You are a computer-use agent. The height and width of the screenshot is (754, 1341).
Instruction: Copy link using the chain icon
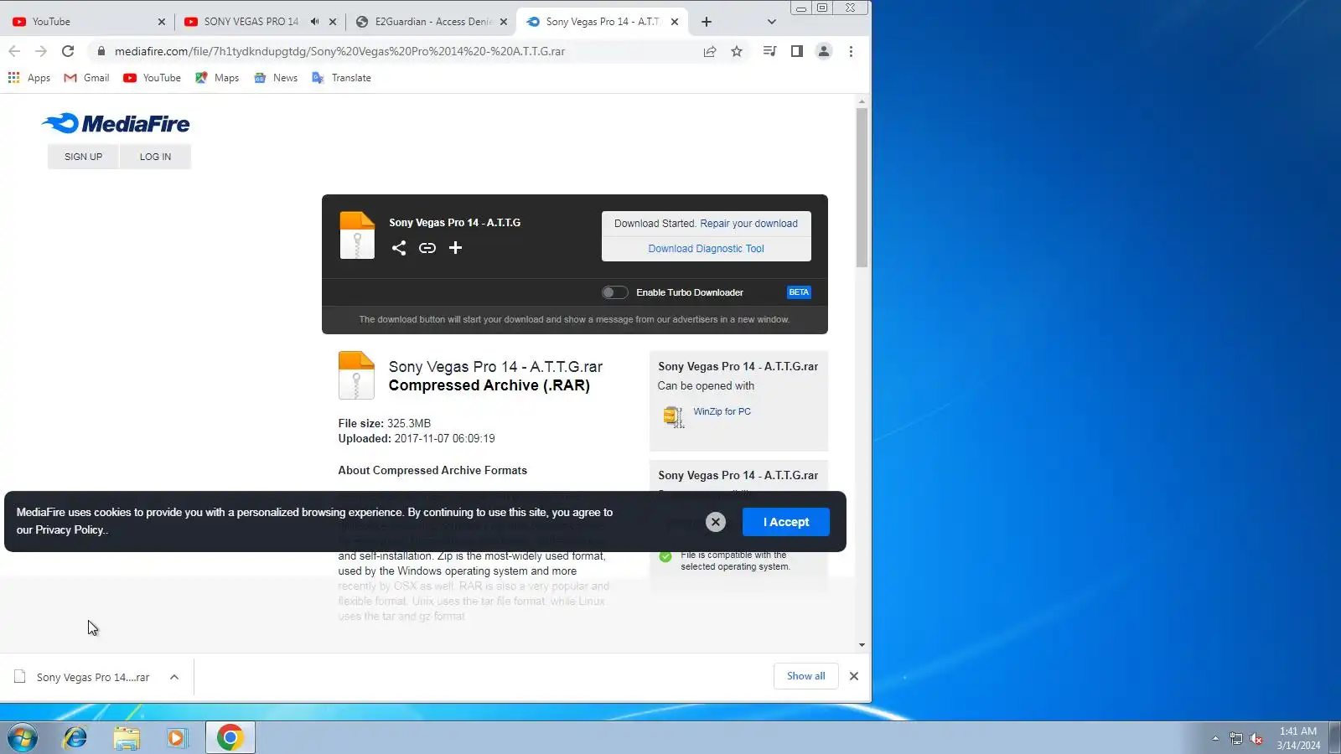[x=427, y=248]
